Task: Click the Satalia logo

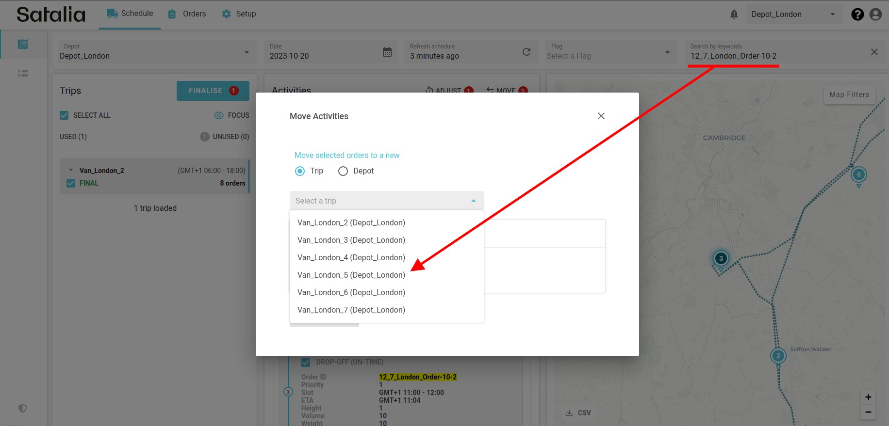Action: (x=51, y=15)
